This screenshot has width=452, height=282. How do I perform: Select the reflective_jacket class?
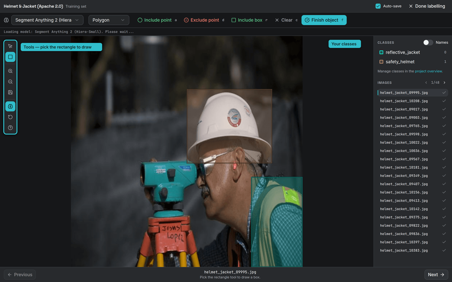[413, 52]
